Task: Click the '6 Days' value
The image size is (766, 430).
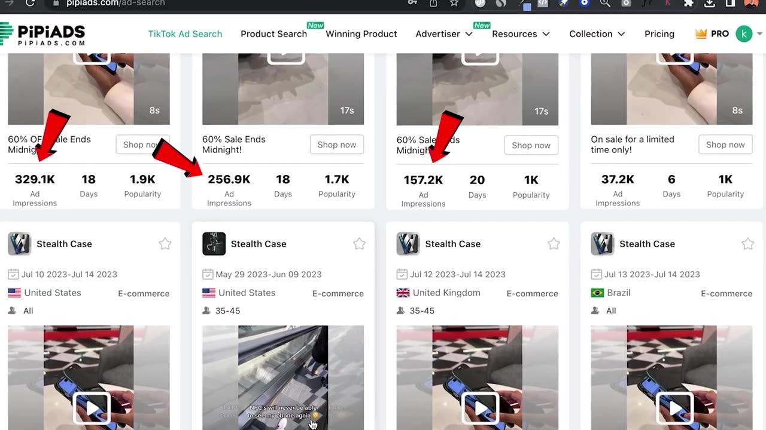Action: point(671,179)
